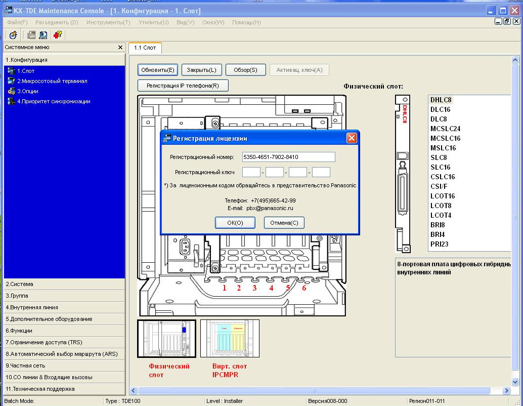
Task: Click the KX-TDE Maintenance Console title icon
Action: point(8,10)
